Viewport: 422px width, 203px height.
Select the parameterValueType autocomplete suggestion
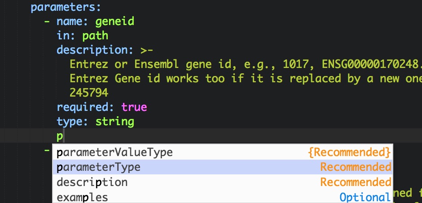point(114,152)
